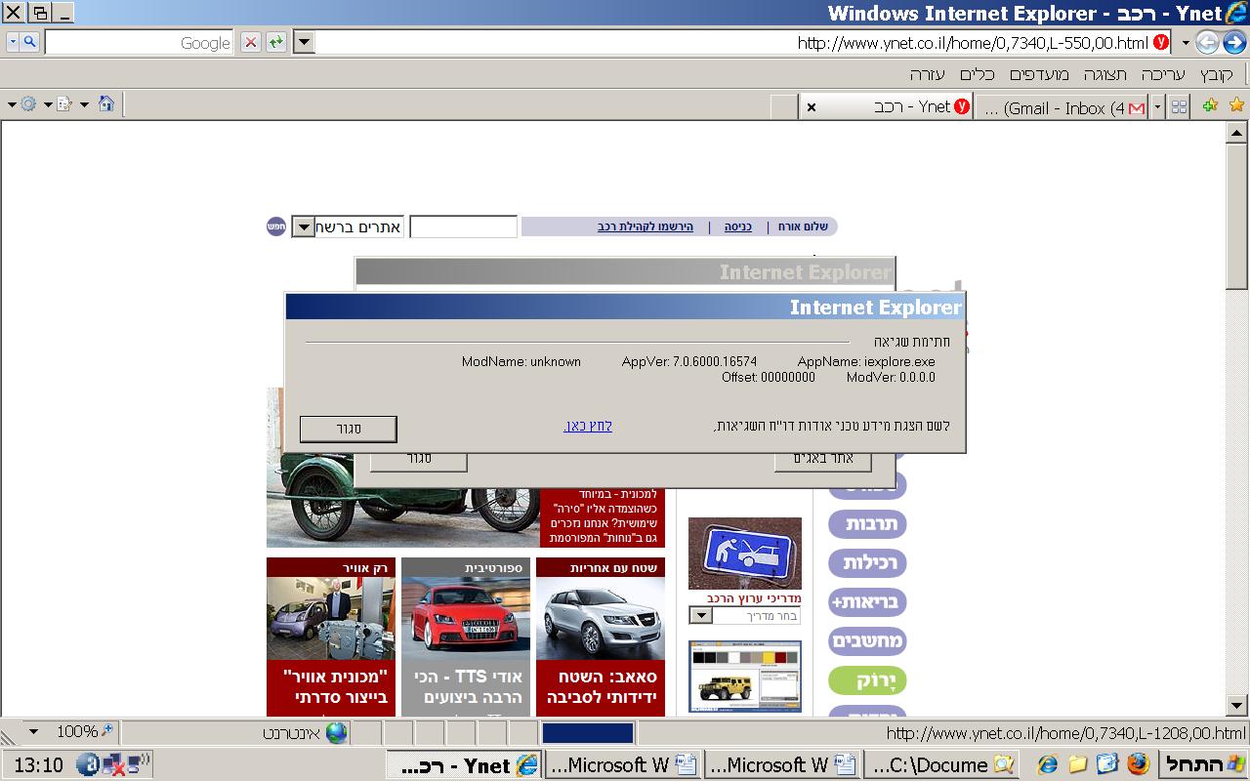Click headline אודי TTS - הכי הרבה ביצועים
Viewport: 1250px width, 781px height.
(468, 687)
